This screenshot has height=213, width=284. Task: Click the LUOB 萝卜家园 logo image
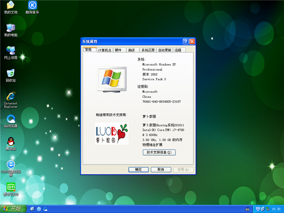(112, 133)
